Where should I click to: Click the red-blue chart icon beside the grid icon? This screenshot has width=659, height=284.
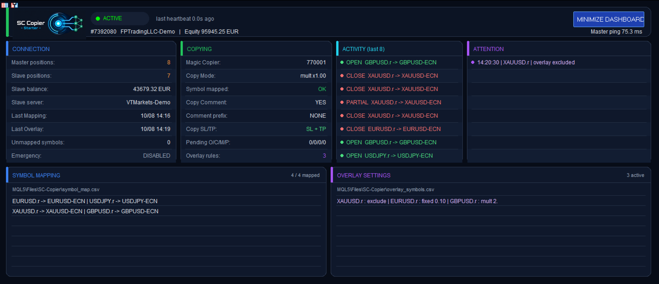(x=14, y=5)
